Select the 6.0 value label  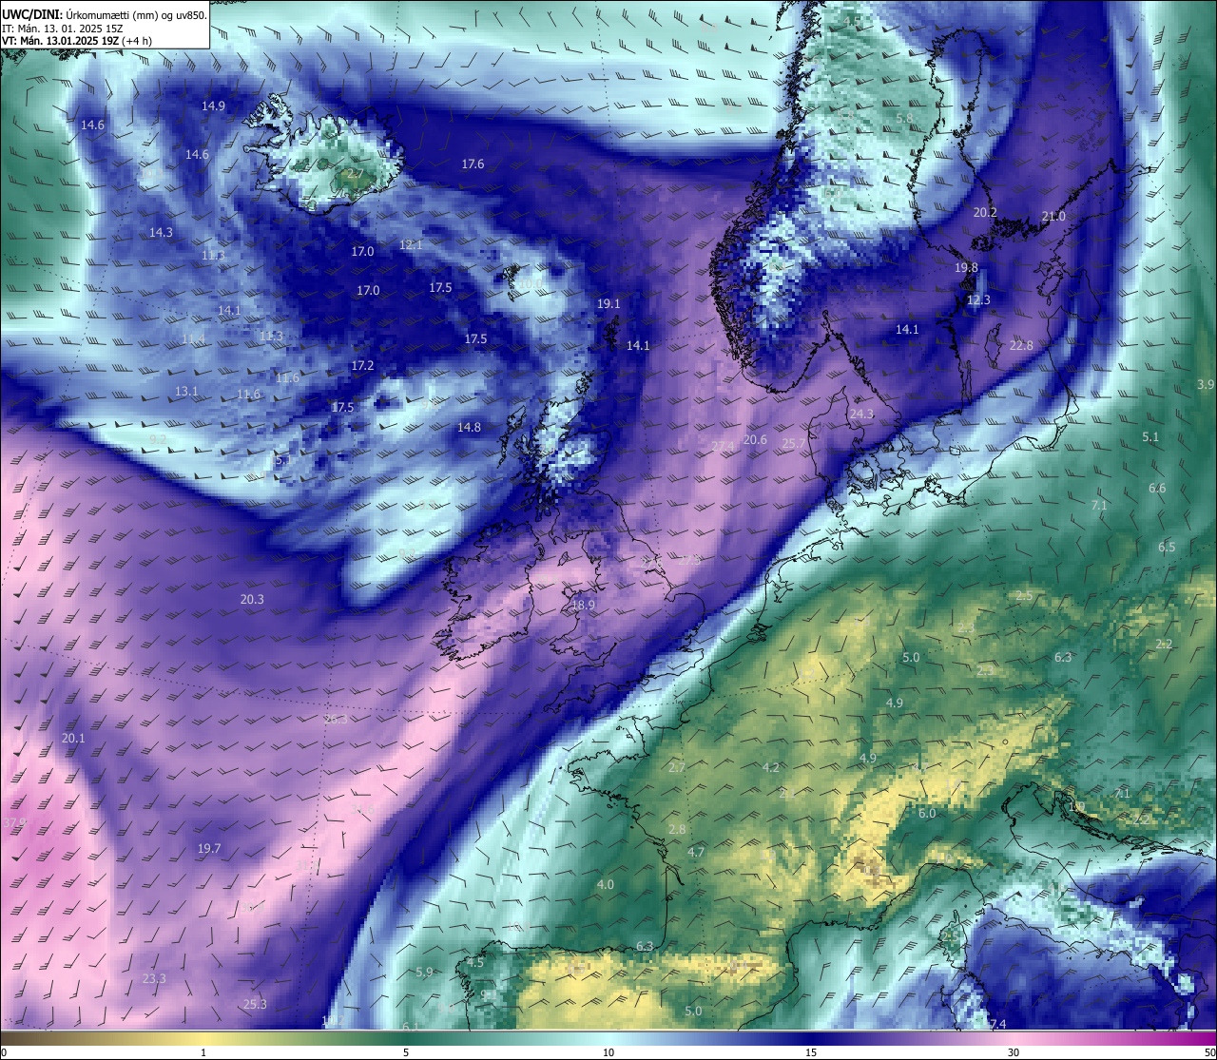[x=927, y=814]
